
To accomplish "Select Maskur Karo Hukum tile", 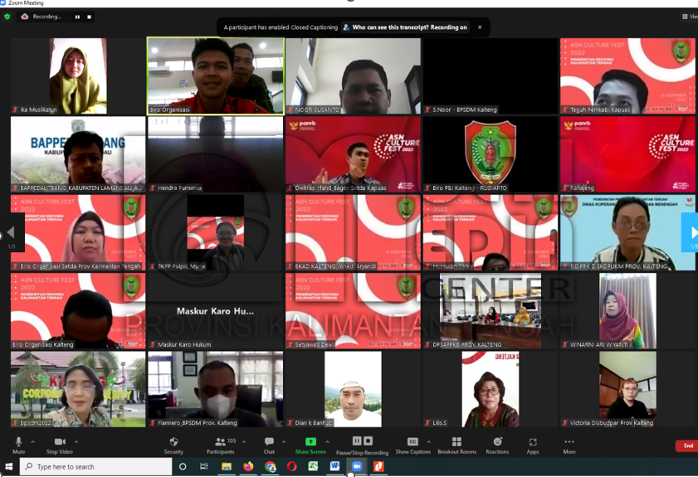I will [216, 311].
